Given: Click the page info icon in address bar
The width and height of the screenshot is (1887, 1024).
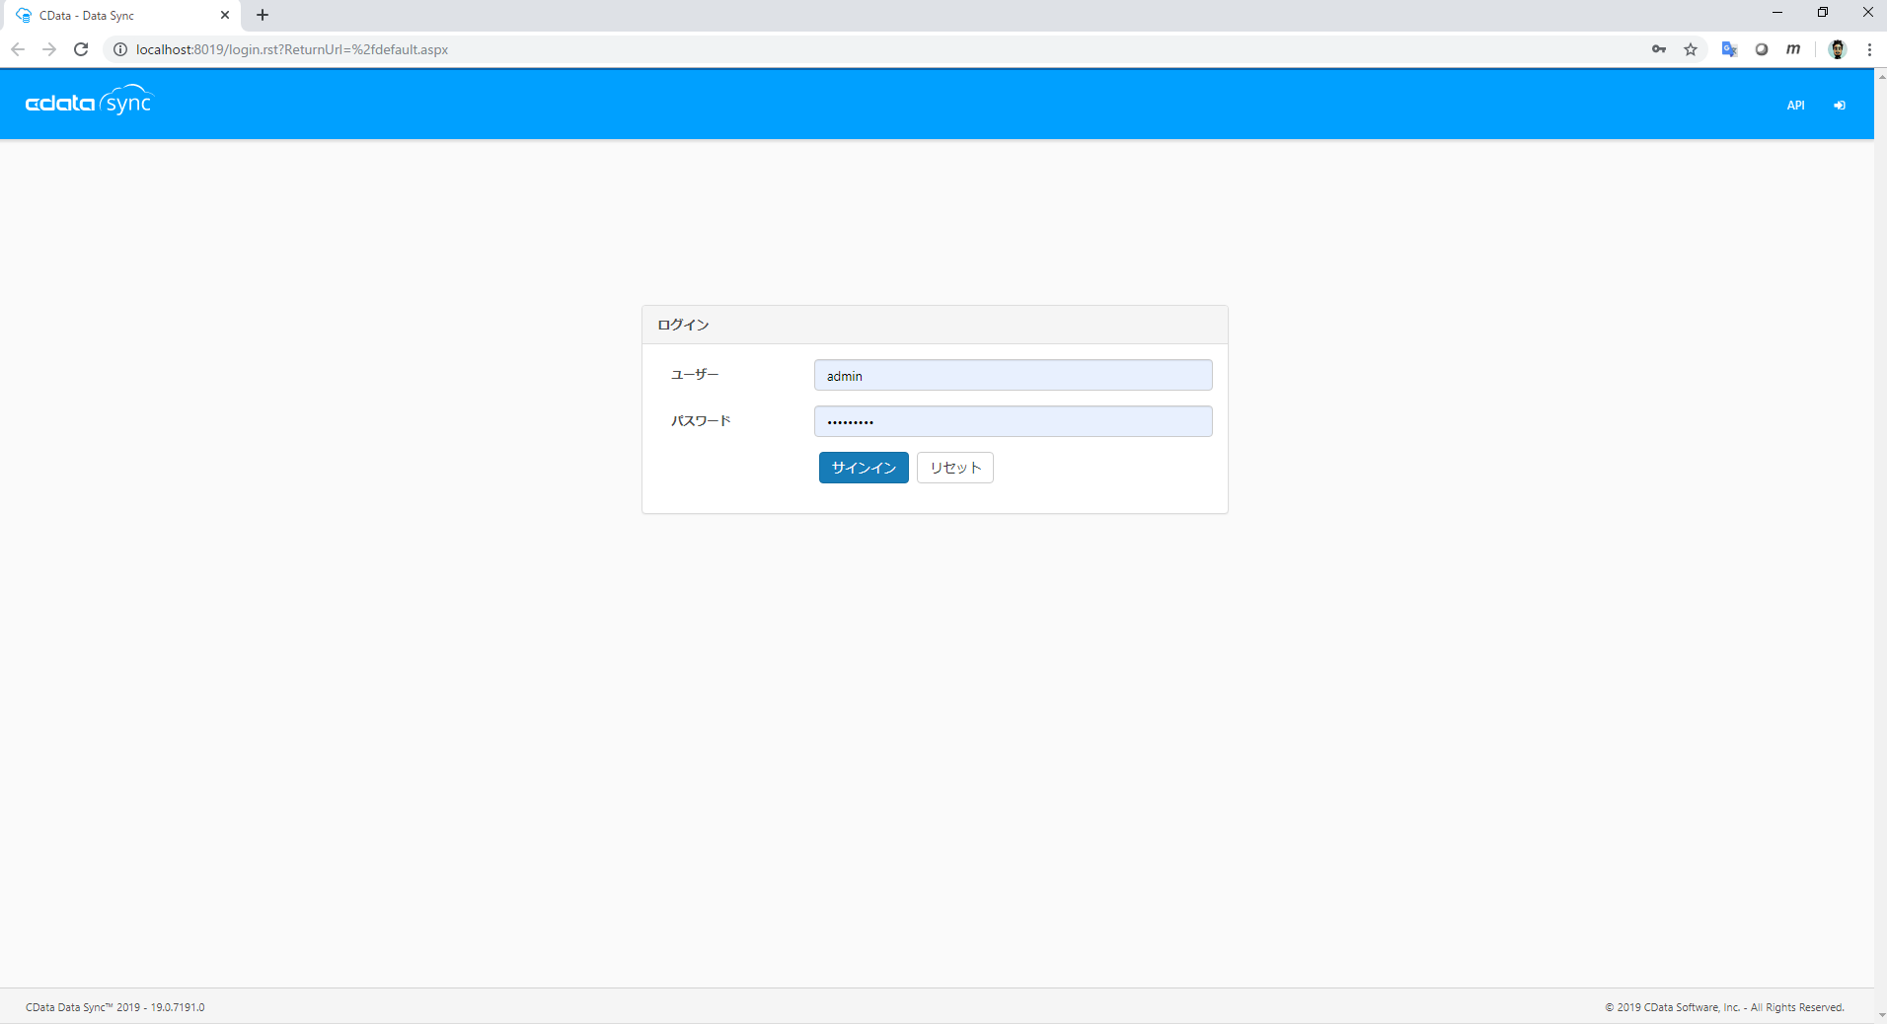Looking at the screenshot, I should click(x=119, y=49).
